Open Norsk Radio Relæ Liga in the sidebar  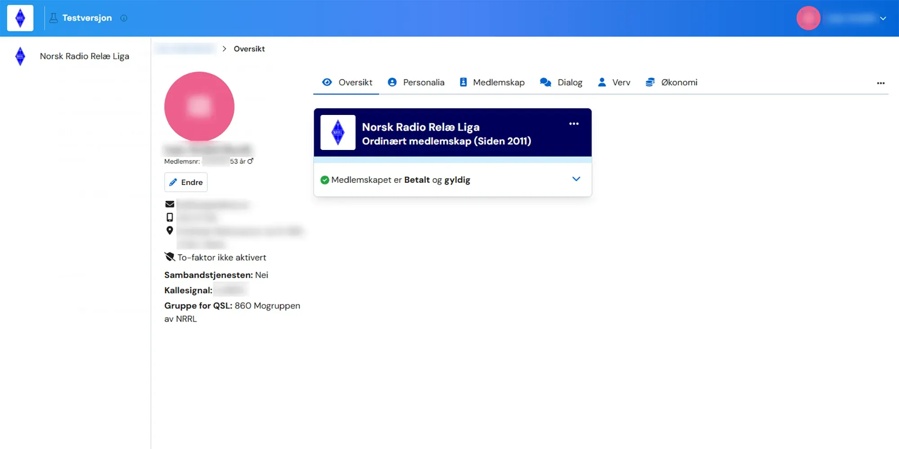[85, 56]
